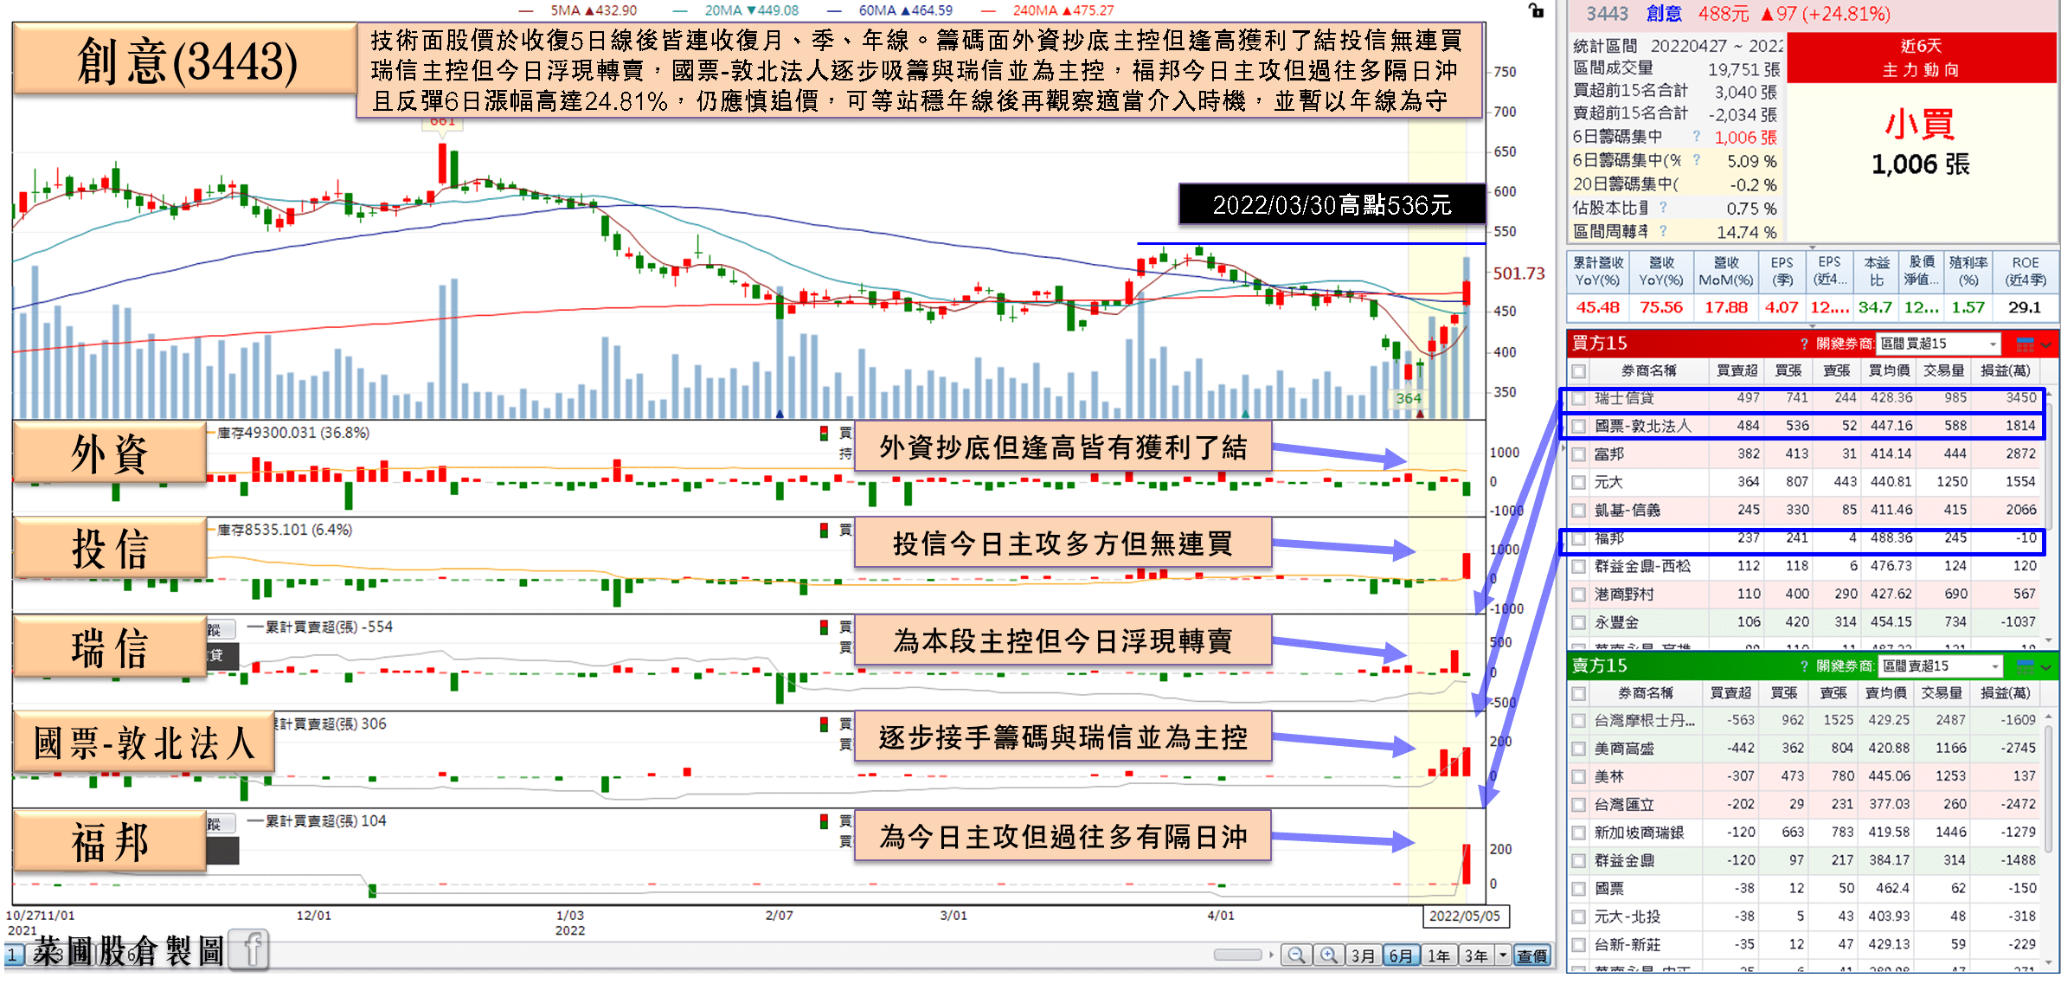Click the 查價 button
Screen dimensions: 2061x997
(x=1531, y=955)
